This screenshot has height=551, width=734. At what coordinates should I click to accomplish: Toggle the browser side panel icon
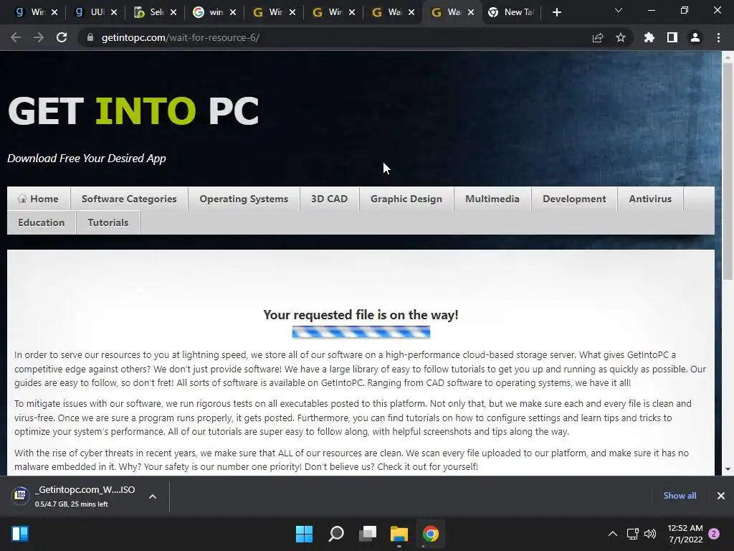(672, 37)
